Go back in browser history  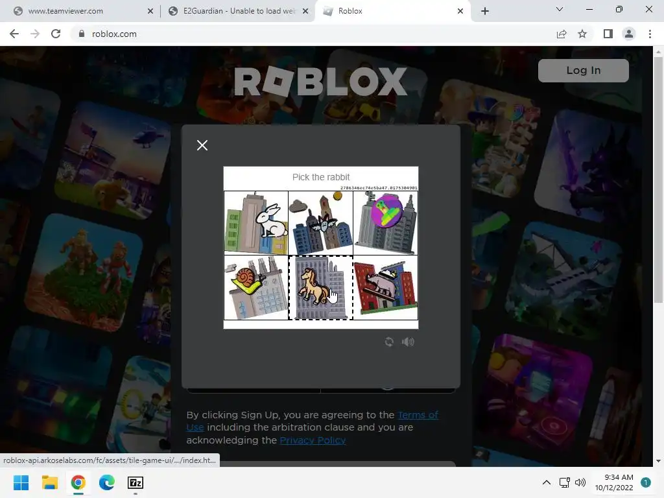14,34
